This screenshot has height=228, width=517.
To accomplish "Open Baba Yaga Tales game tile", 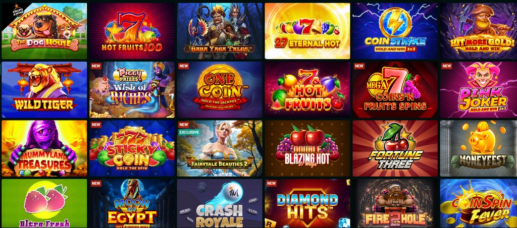I will (220, 31).
